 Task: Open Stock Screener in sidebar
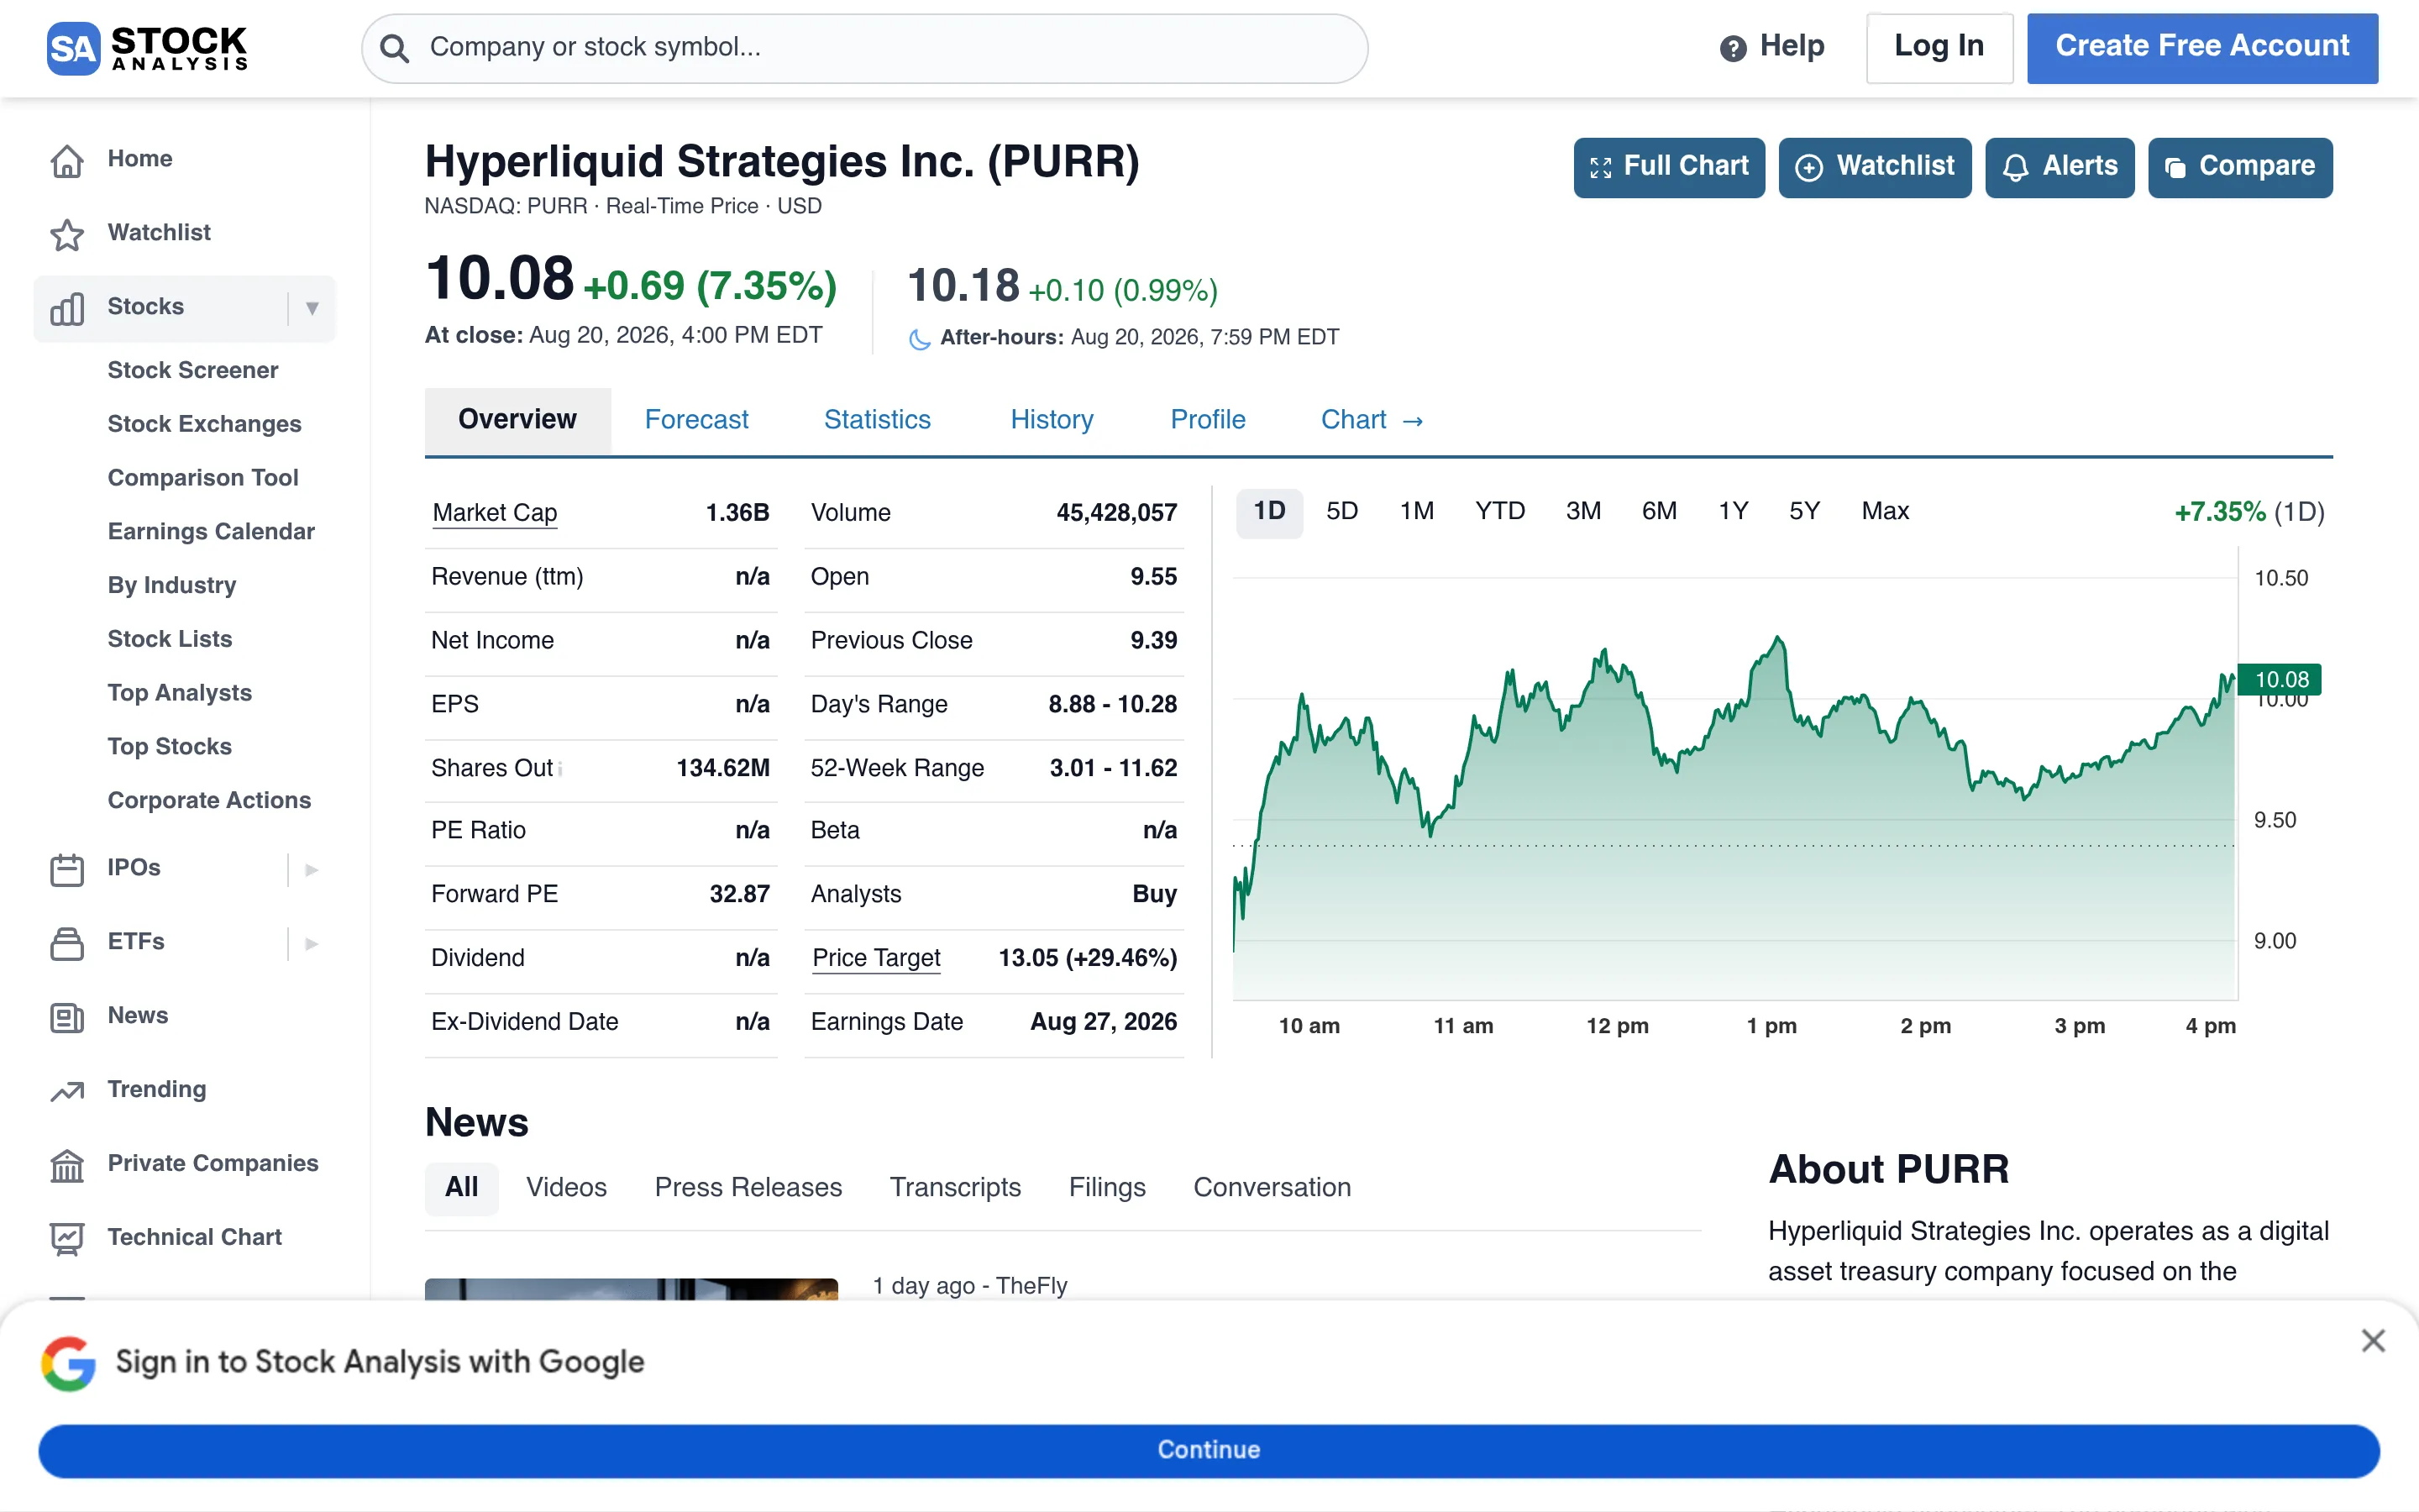(x=193, y=371)
